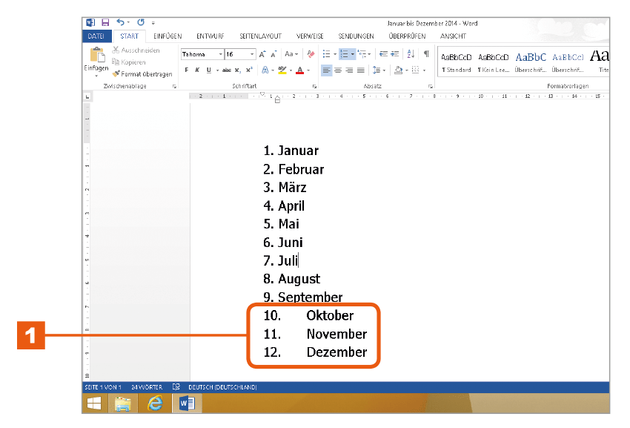Viewport: 630px width, 428px height.
Task: Click the Format übertragen paintbrush
Action: click(142, 74)
